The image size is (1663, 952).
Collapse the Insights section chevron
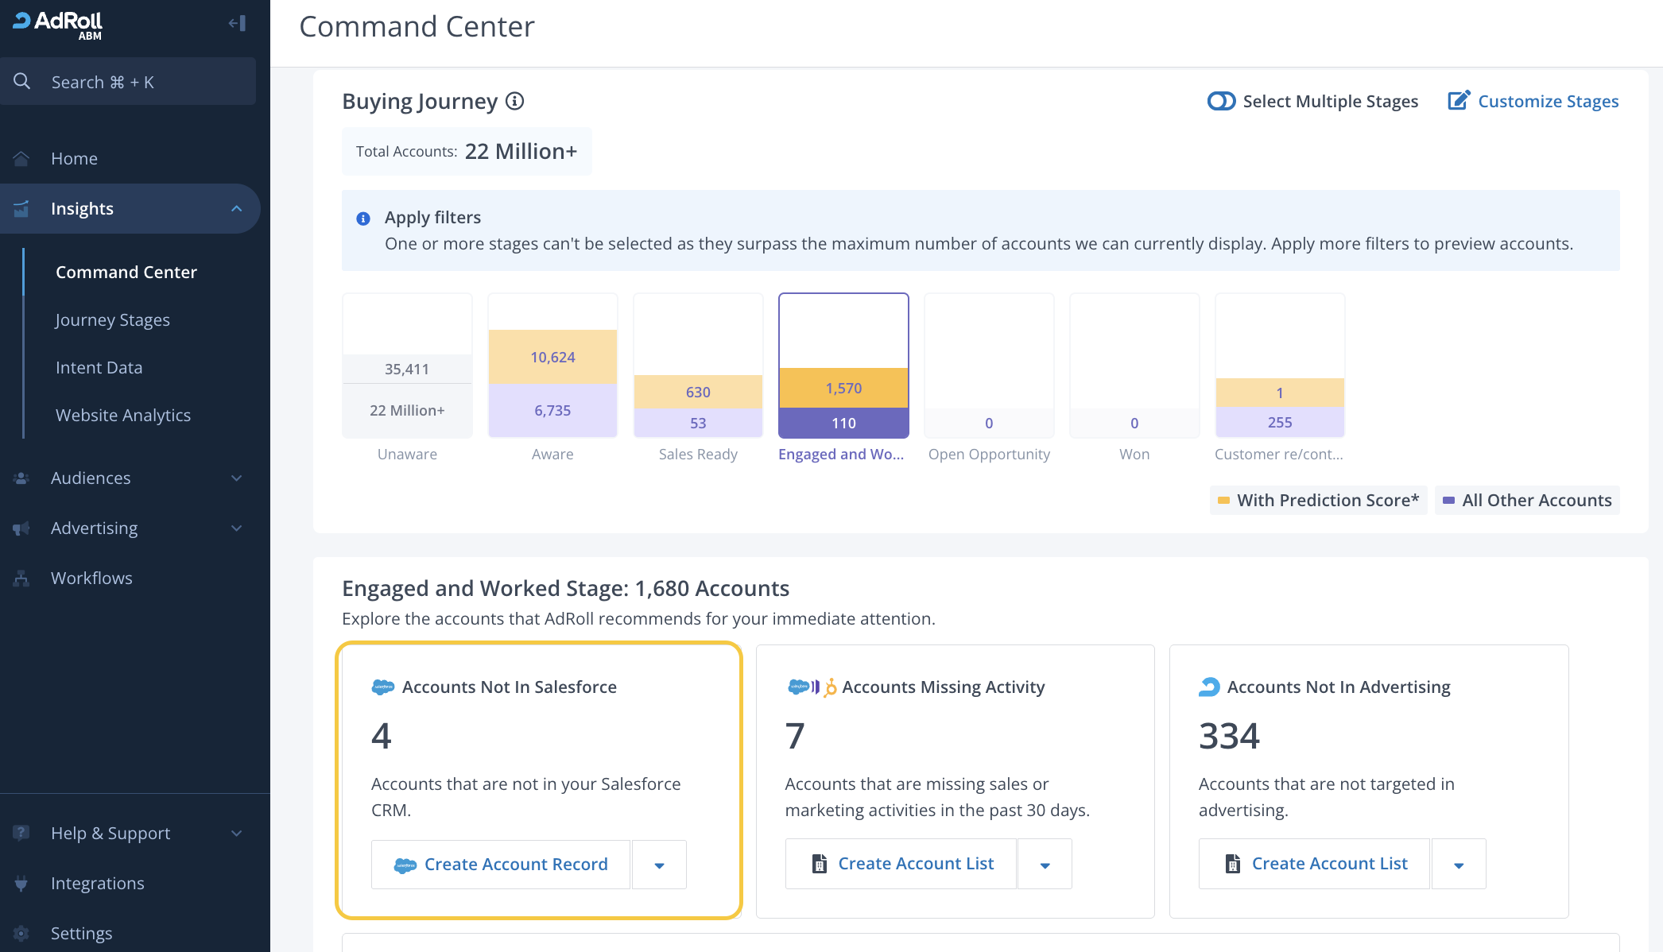(236, 209)
